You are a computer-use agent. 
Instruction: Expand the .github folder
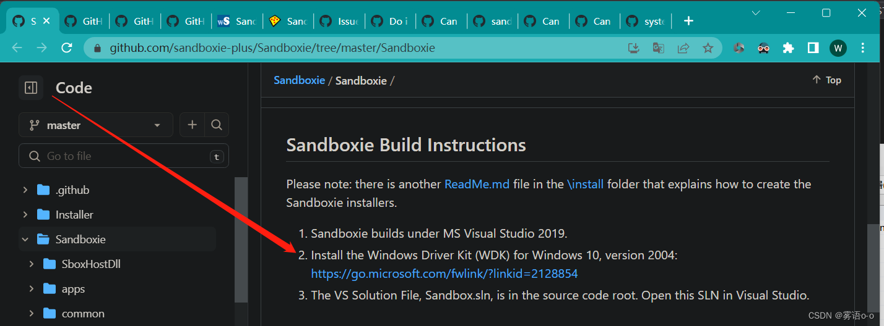[x=25, y=190]
